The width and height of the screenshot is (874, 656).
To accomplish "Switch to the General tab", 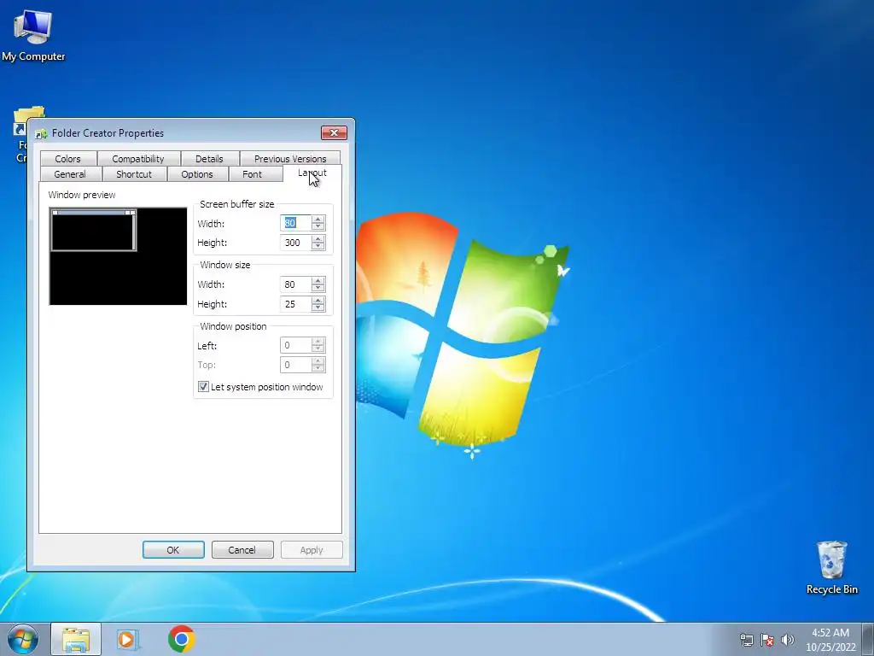I will point(70,174).
